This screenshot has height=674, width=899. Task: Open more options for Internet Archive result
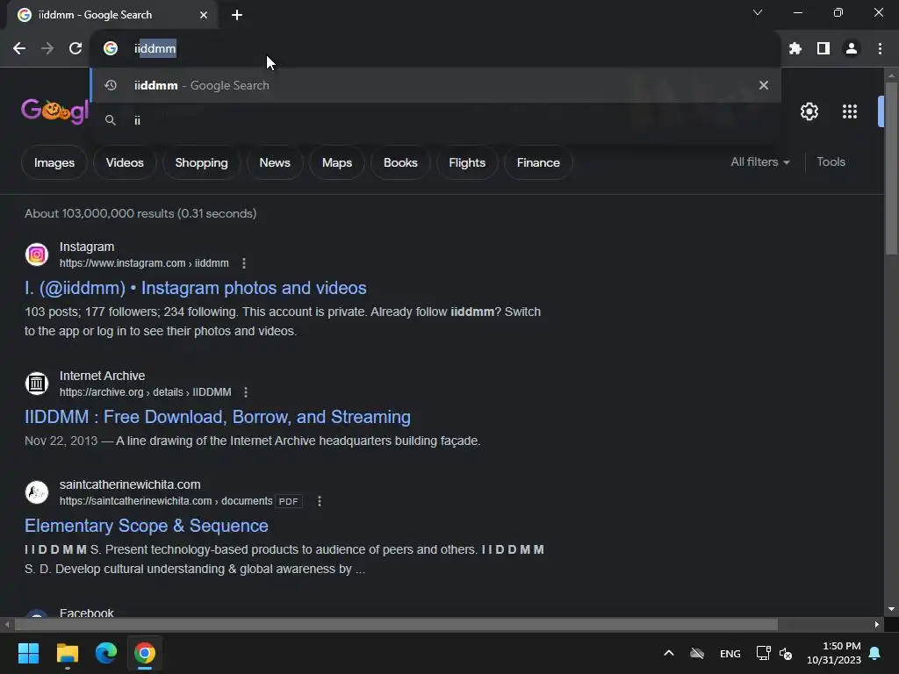click(x=246, y=392)
